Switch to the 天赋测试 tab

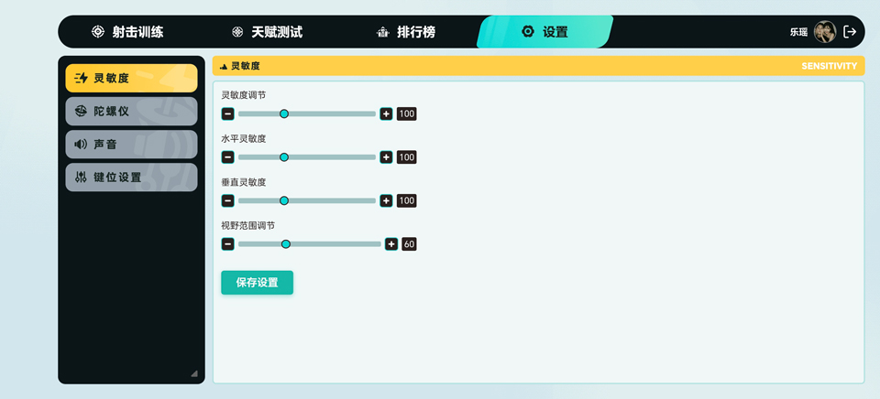[x=267, y=32]
